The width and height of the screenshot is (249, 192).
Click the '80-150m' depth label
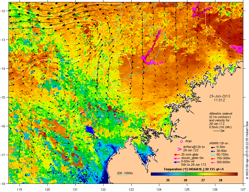(222, 155)
